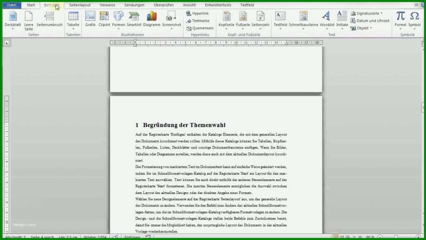Insert a SmartArt graphic
426x240 pixels.
click(x=134, y=19)
